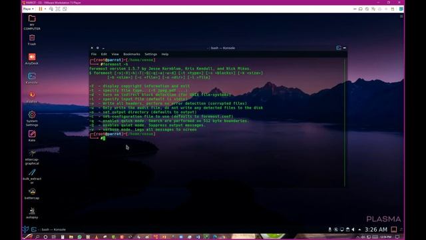
Task: Open System Settings desktop icon
Action: point(32,119)
